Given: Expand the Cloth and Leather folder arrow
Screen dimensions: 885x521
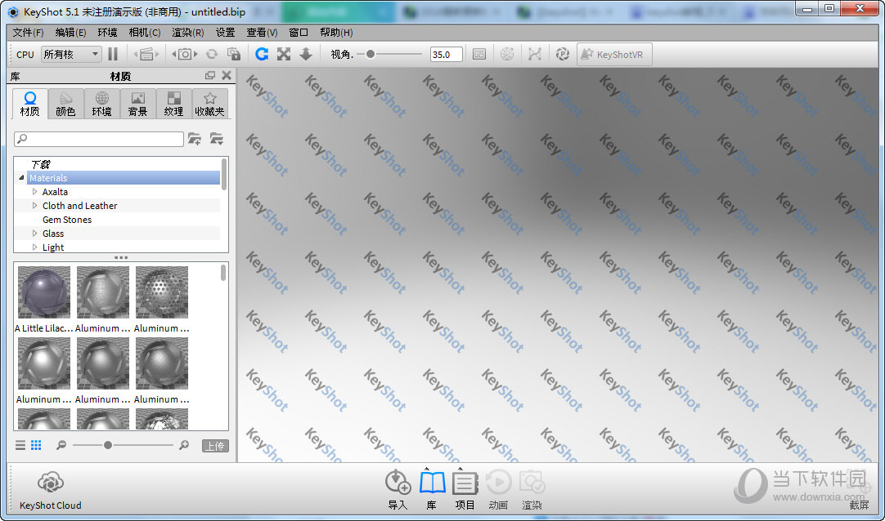Looking at the screenshot, I should pyautogui.click(x=35, y=206).
